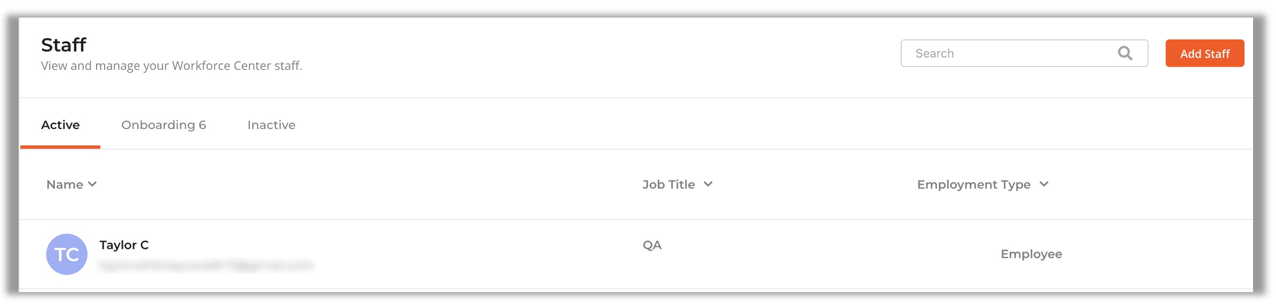Image resolution: width=1276 pixels, height=308 pixels.
Task: Click the chevron next to Name
Action: pyautogui.click(x=92, y=184)
